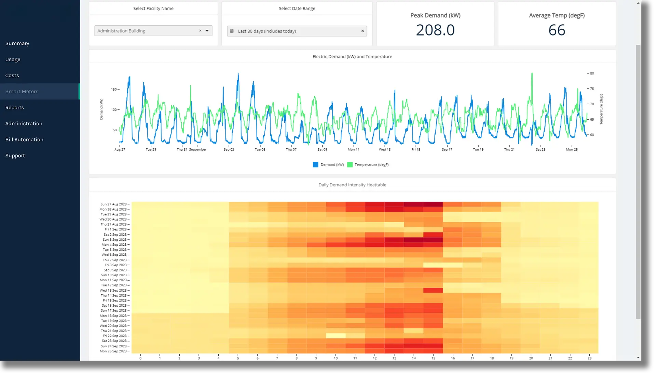Click the blue Demand legend color swatch
Screen dimensions: 656x376
[x=315, y=164]
